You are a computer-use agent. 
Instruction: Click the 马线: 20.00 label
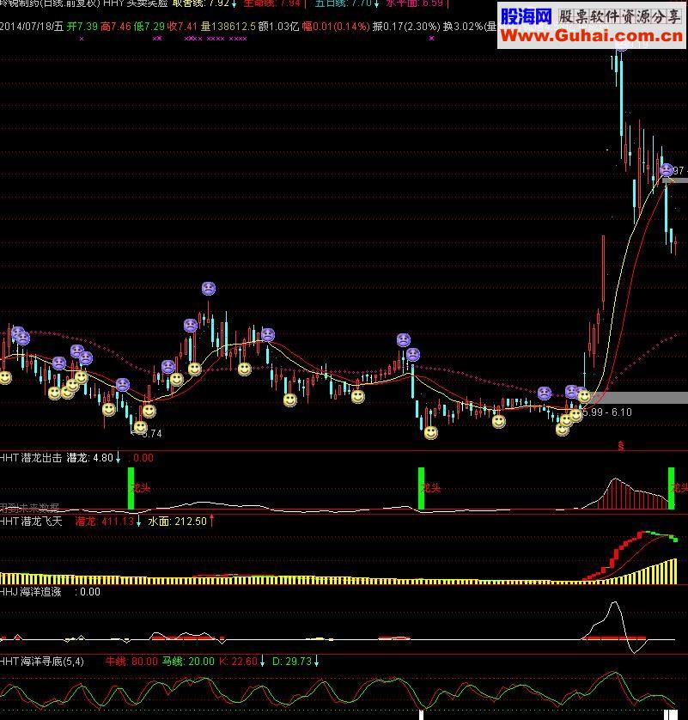click(188, 662)
